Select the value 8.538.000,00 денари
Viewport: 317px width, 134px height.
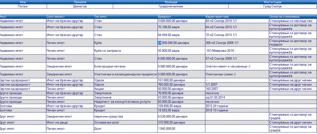[x=181, y=116]
